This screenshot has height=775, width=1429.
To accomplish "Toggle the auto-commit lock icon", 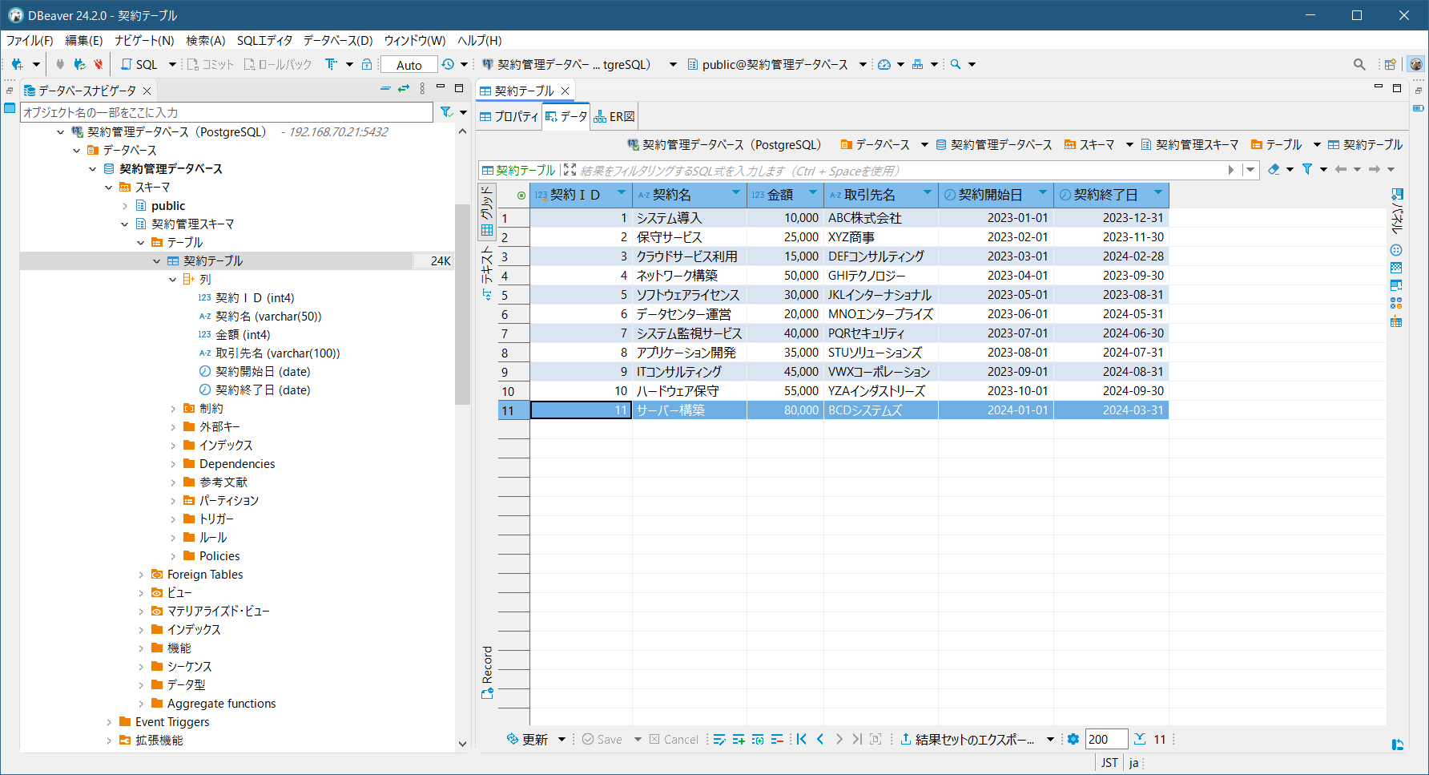I will click(367, 64).
